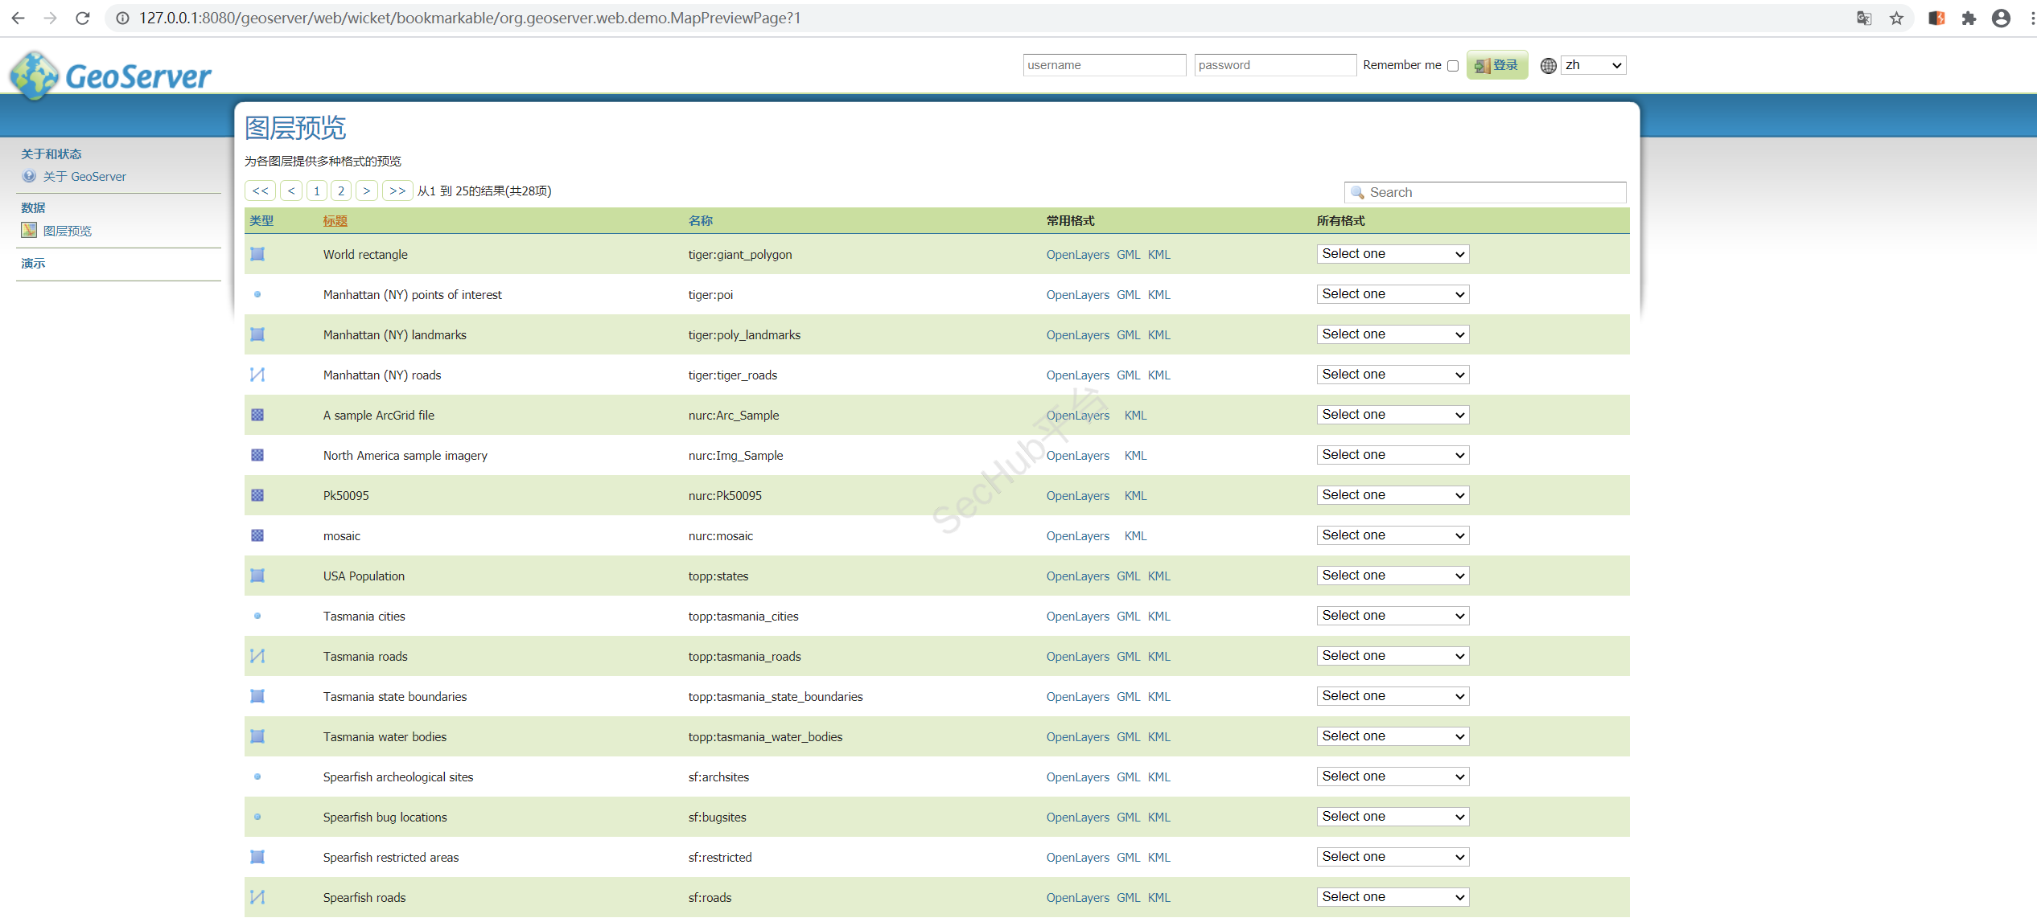
Task: Sort table by 标题 column header
Action: click(x=335, y=221)
